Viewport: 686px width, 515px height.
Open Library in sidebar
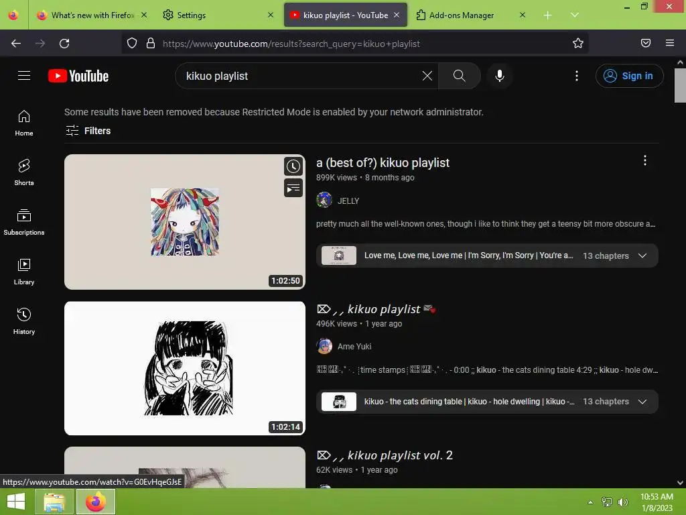click(x=24, y=272)
